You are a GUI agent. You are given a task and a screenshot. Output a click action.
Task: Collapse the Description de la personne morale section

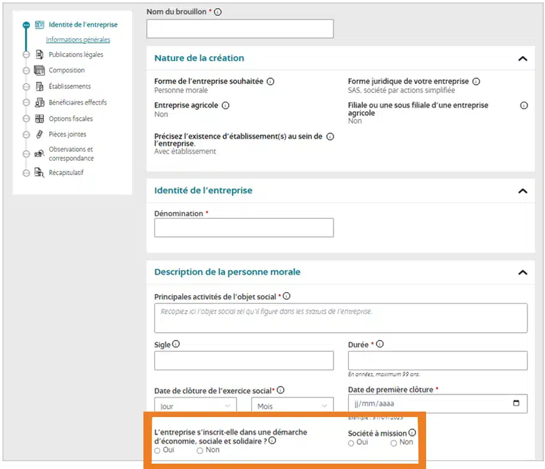tap(522, 272)
